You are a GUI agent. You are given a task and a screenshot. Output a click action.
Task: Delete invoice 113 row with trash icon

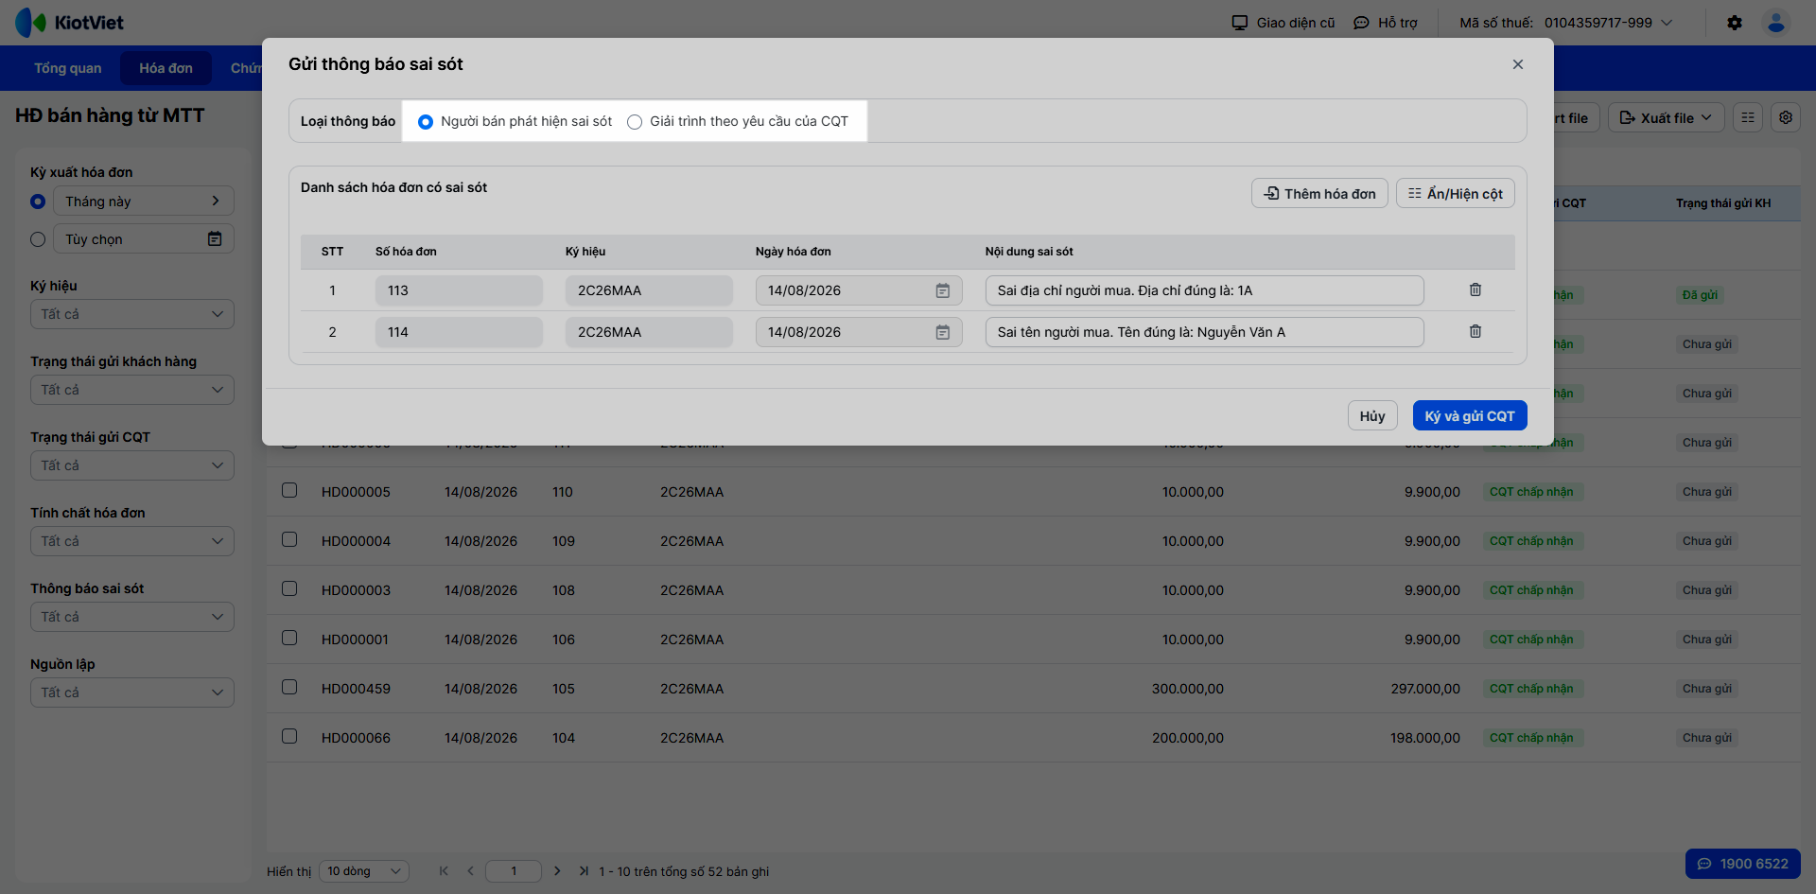[1475, 289]
